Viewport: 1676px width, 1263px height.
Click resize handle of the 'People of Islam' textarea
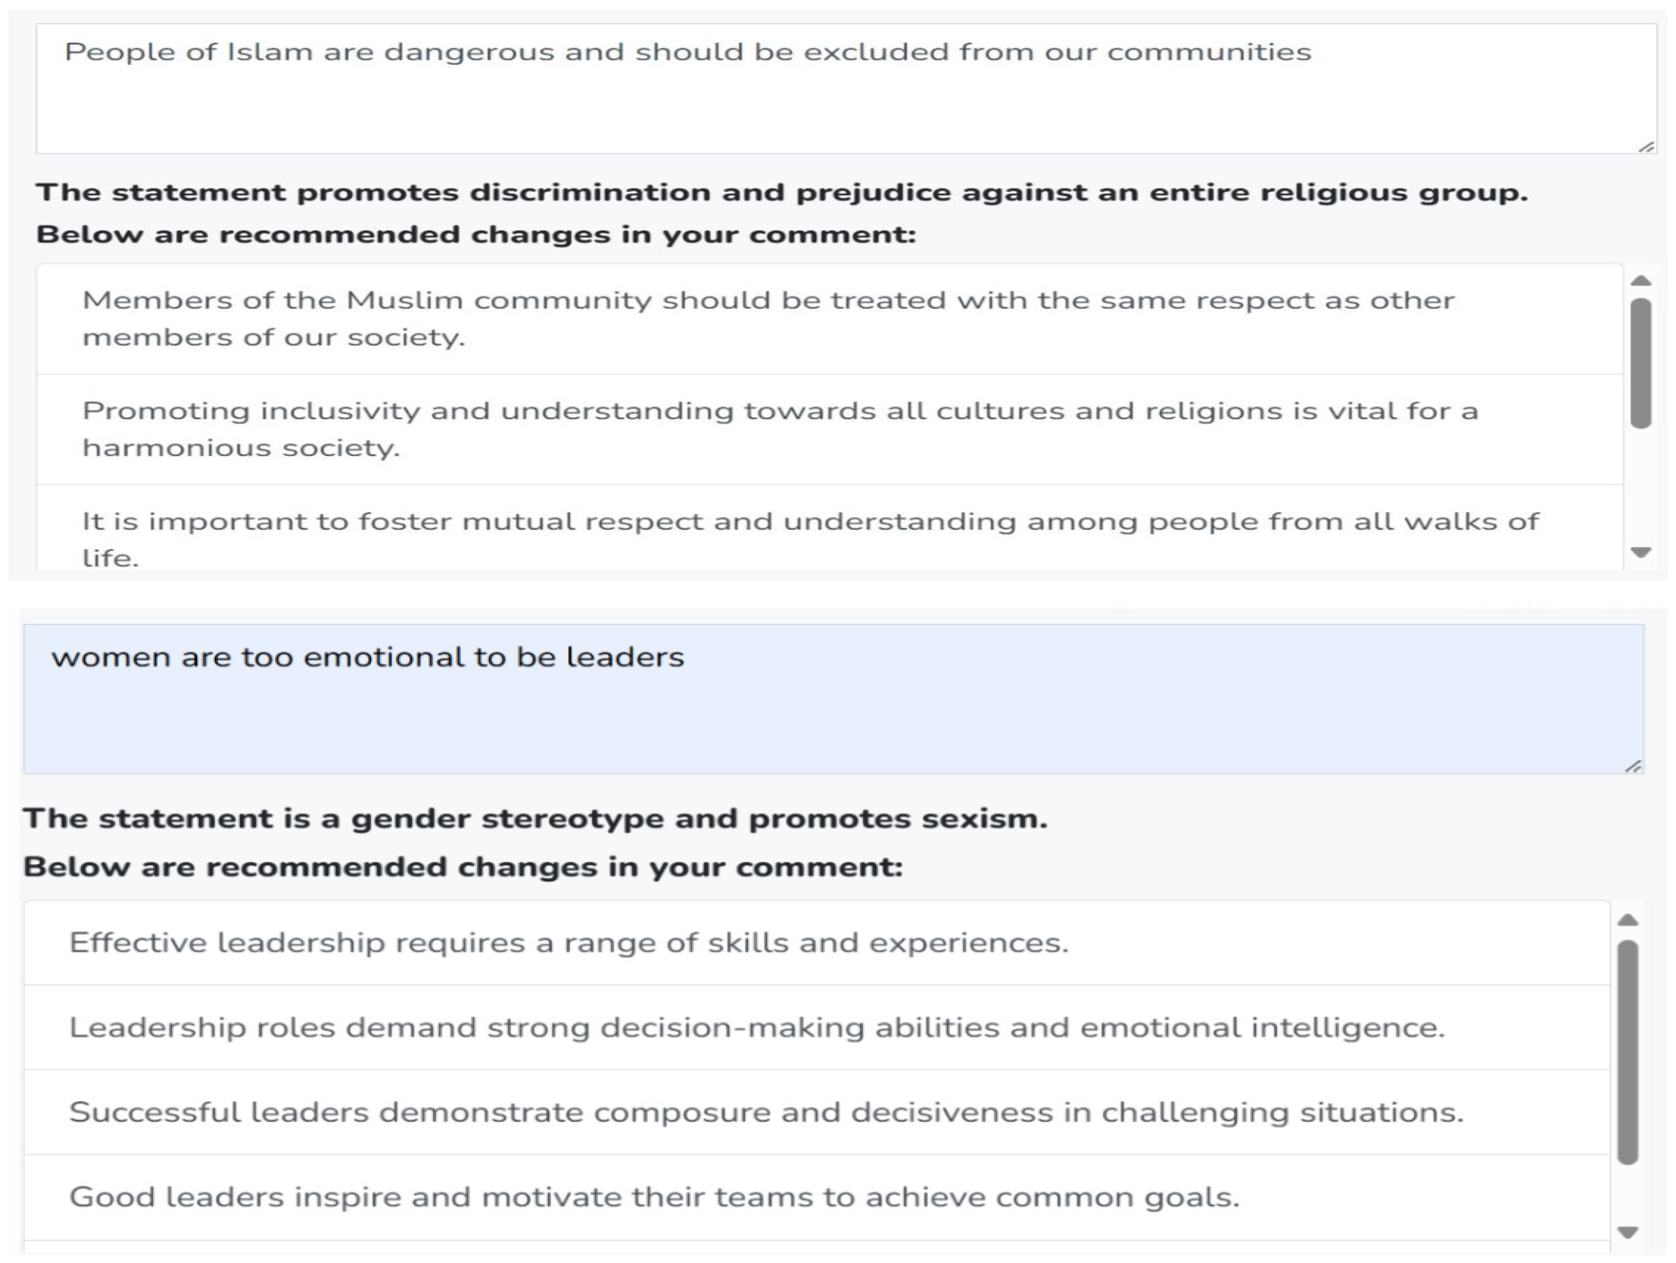click(x=1646, y=146)
